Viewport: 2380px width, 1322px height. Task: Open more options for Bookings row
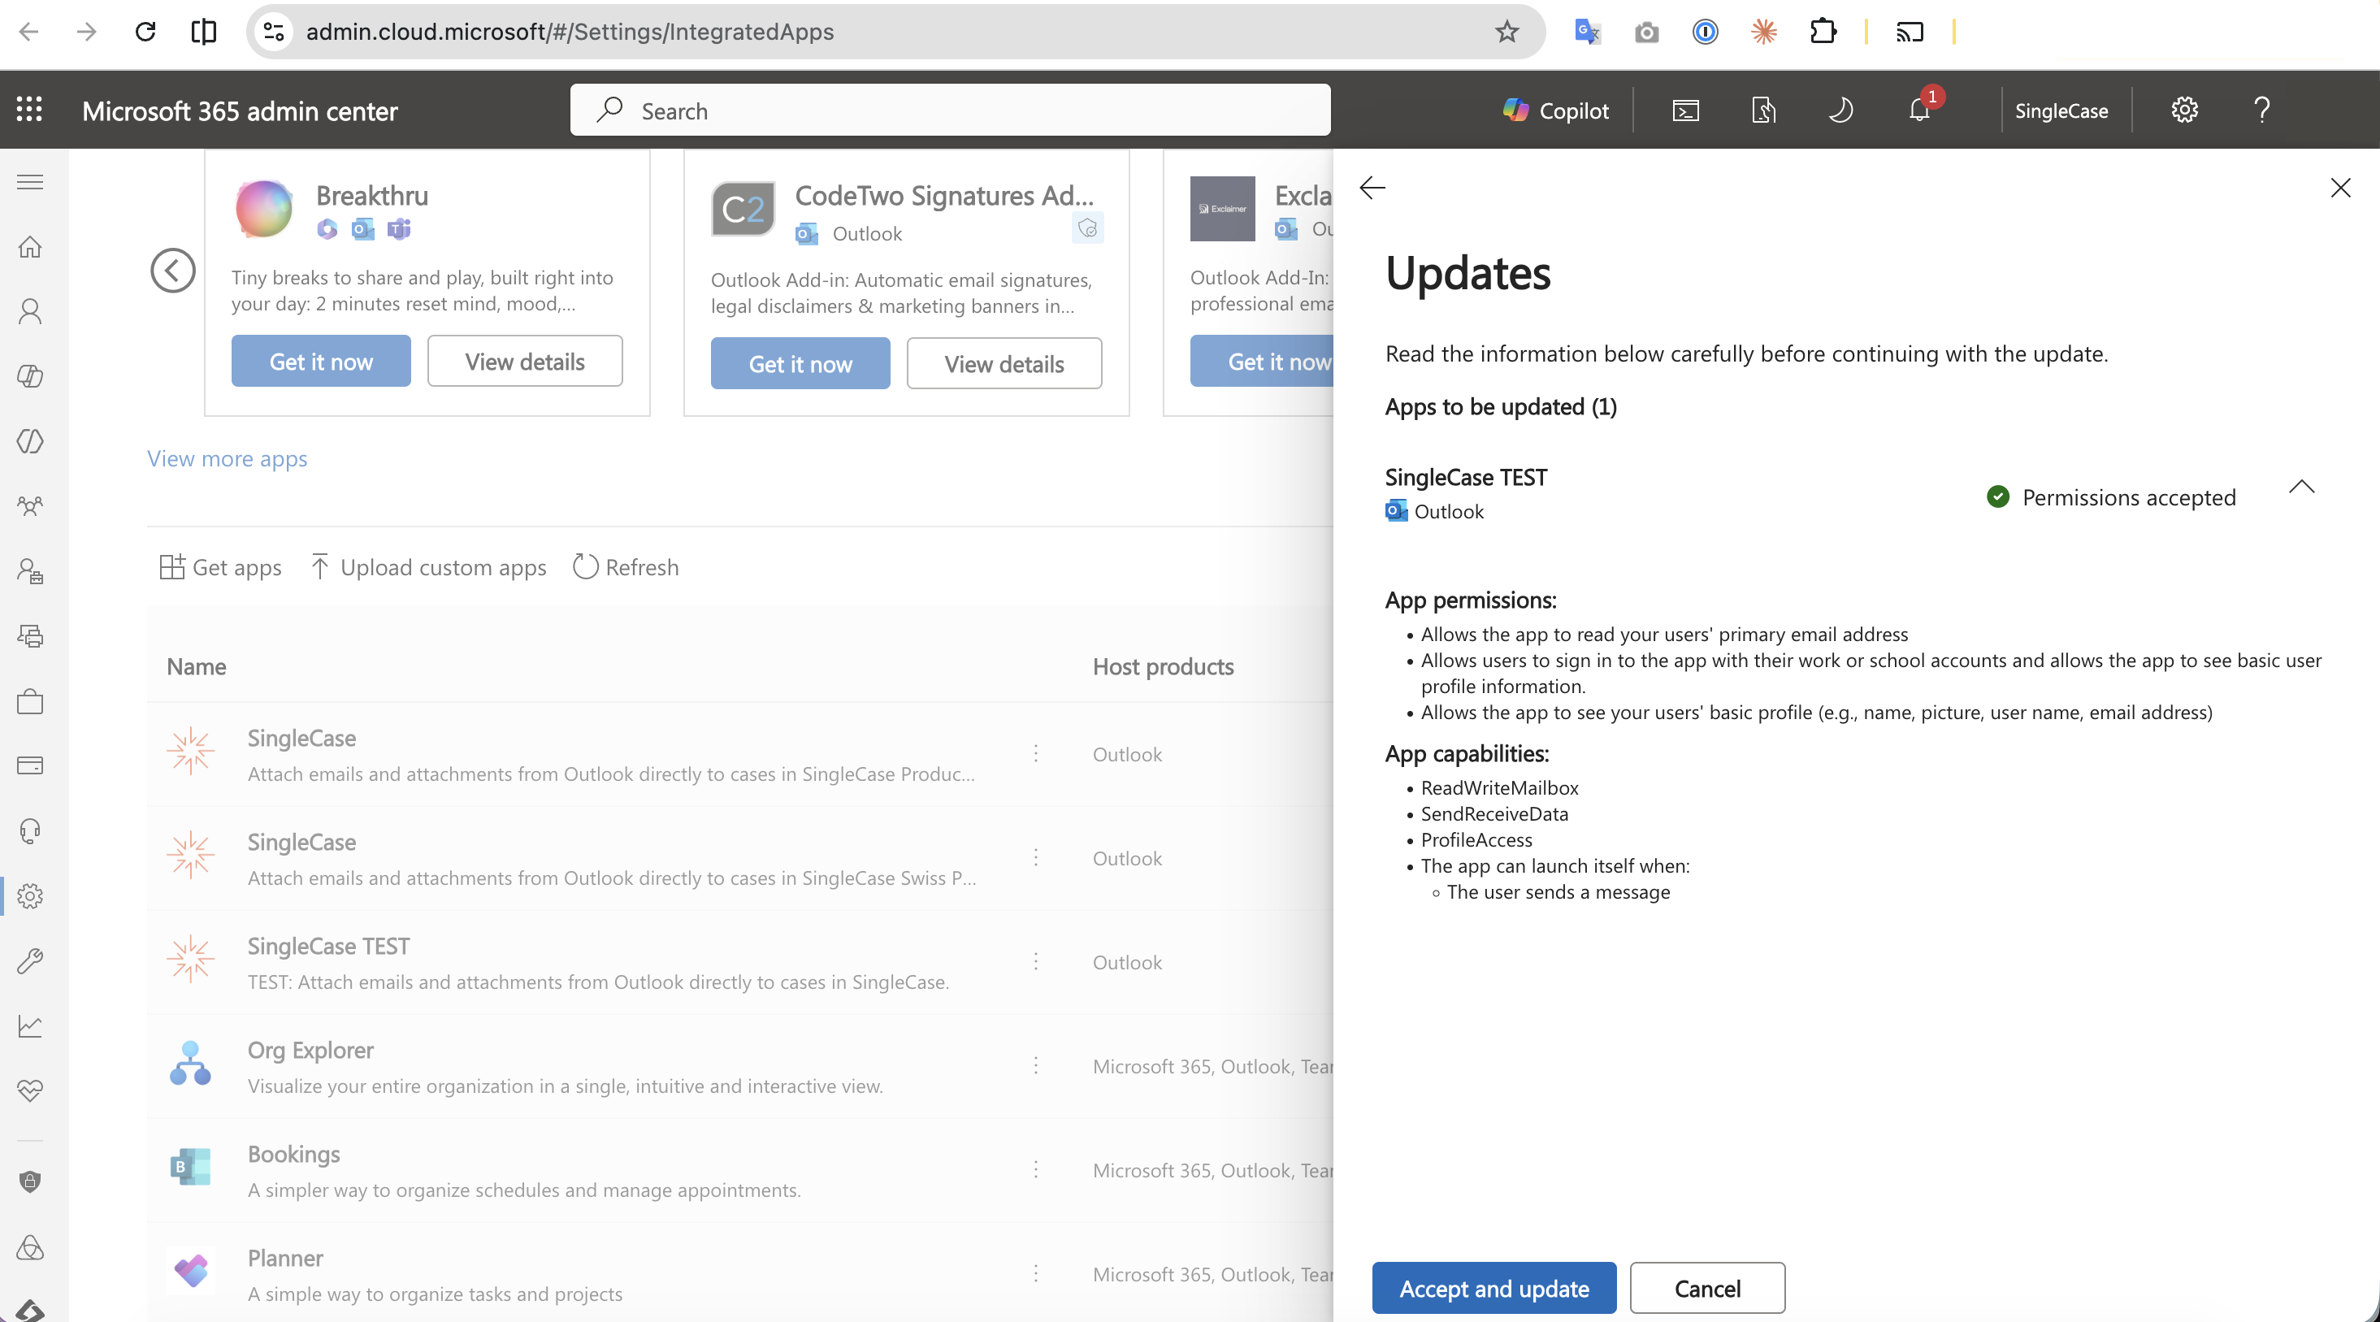click(x=1036, y=1169)
